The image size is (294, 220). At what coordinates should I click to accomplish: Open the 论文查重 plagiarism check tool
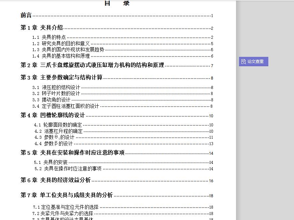pyautogui.click(x=253, y=62)
